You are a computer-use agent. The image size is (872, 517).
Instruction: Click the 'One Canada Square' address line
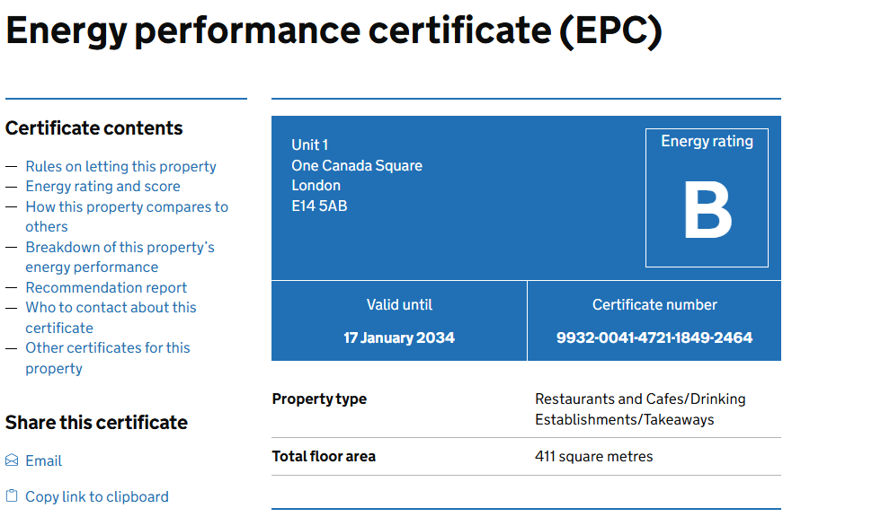357,165
